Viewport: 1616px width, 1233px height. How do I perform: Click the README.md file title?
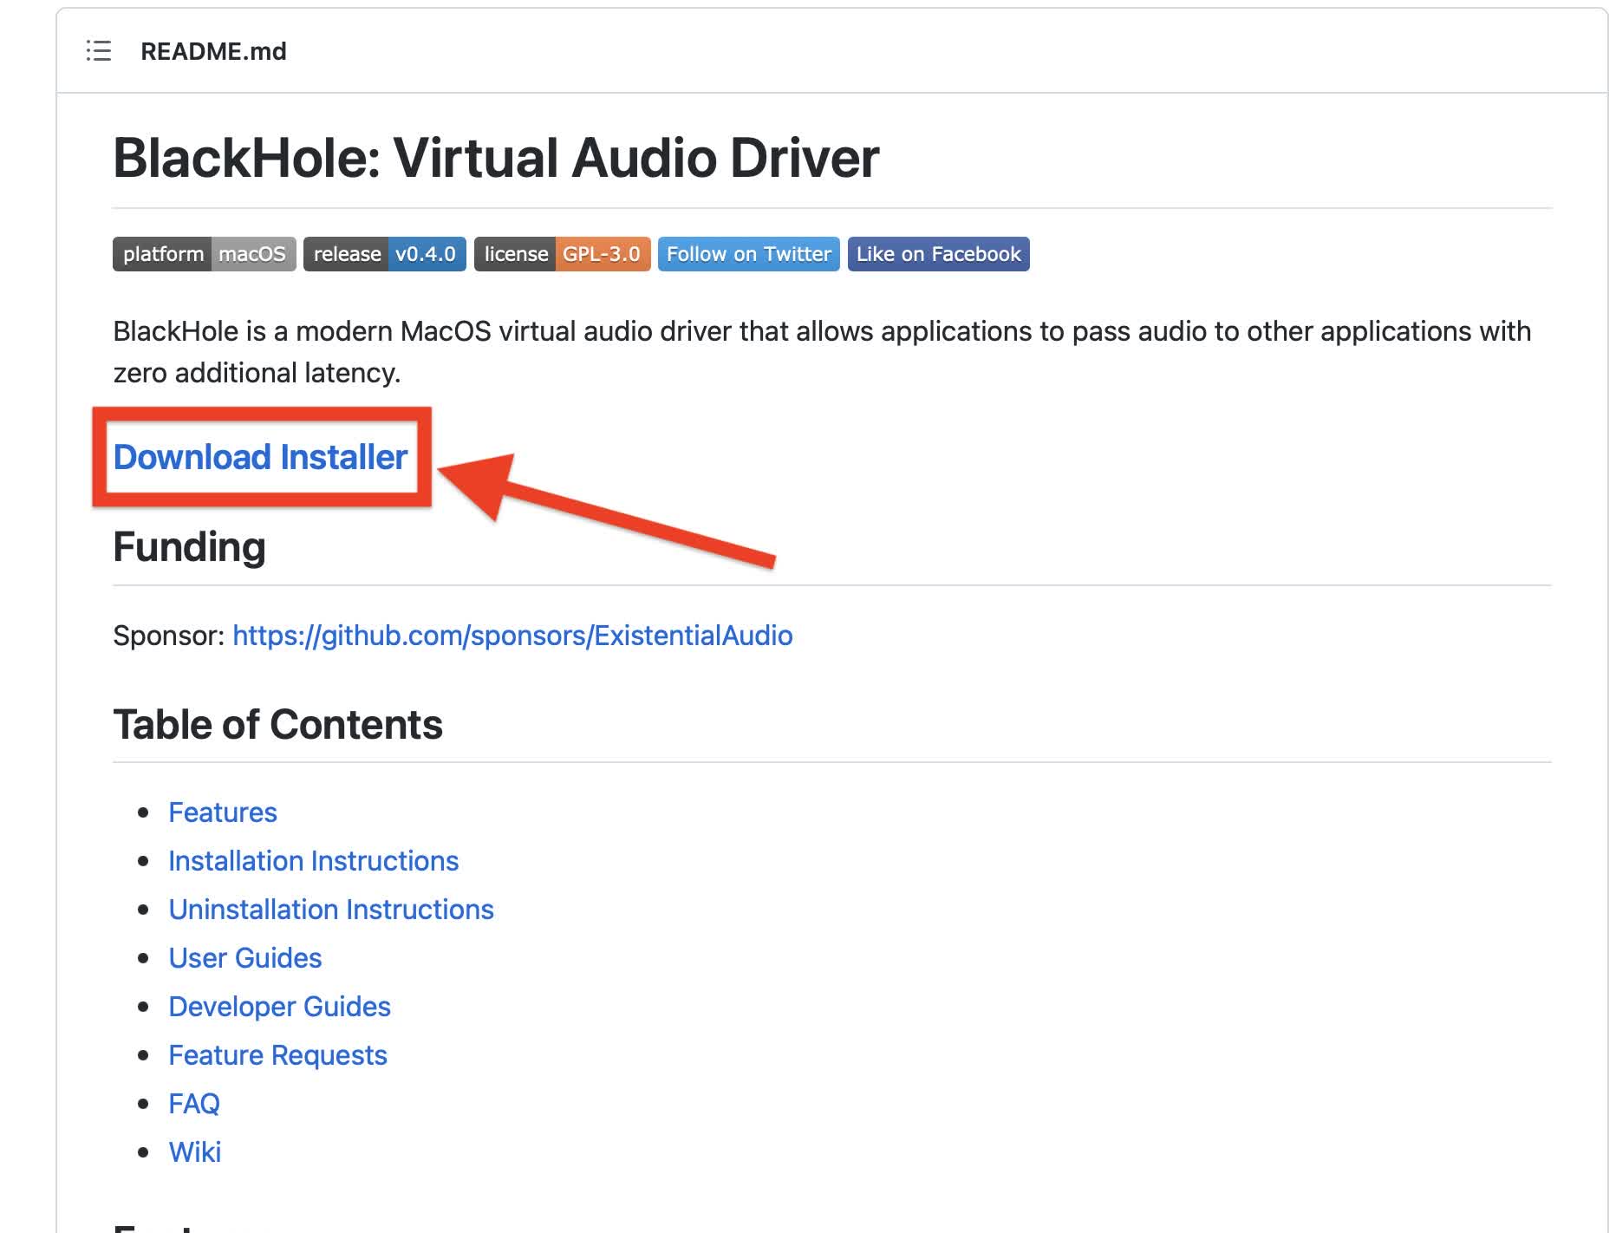[213, 51]
